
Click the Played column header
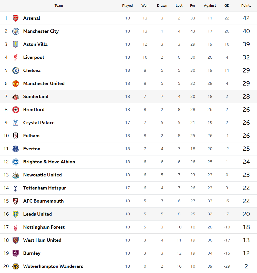[x=127, y=6]
